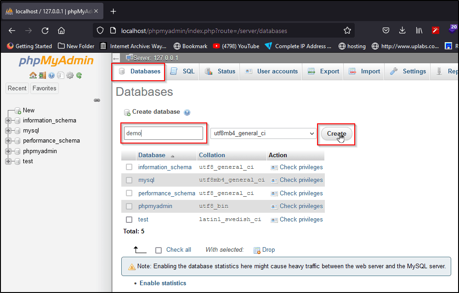The height and width of the screenshot is (293, 459).
Task: Switch to the Status tab
Action: click(x=220, y=72)
